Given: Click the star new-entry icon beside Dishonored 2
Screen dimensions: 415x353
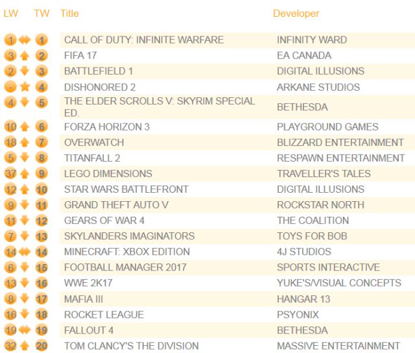Looking at the screenshot, I should click(25, 87).
